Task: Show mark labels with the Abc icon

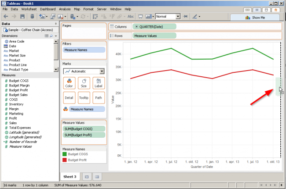Action: 131,16
